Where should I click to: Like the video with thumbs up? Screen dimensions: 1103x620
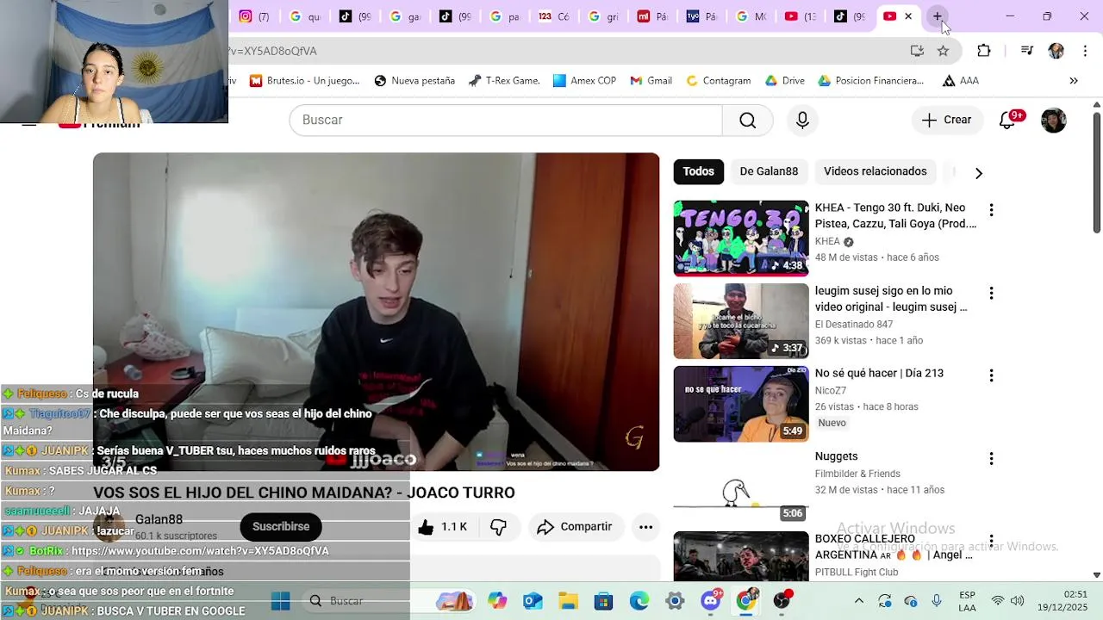443,527
